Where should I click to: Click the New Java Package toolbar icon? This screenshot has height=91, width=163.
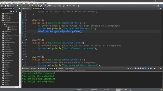(x=30, y=6)
